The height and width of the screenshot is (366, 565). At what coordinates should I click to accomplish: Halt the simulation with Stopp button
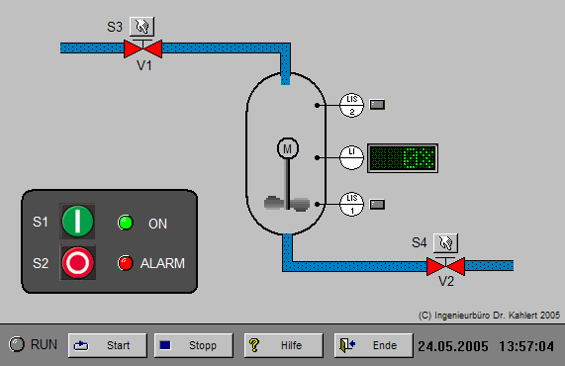click(x=194, y=345)
